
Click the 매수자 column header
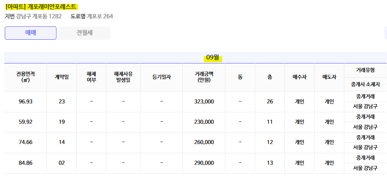pos(300,77)
